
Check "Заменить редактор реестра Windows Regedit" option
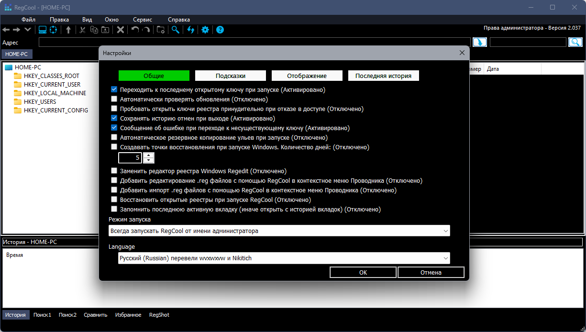click(x=114, y=170)
